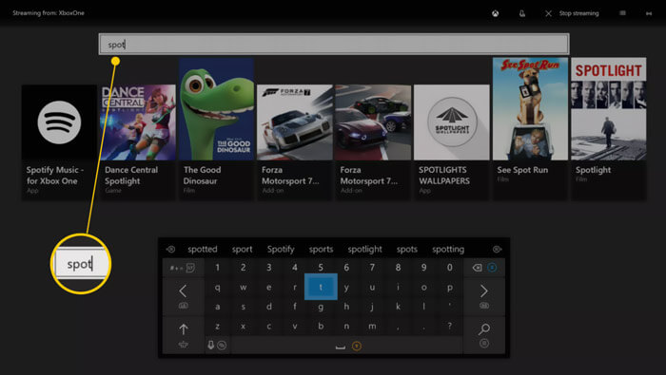
Task: Click the Xbox home icon in top bar
Action: tap(496, 13)
